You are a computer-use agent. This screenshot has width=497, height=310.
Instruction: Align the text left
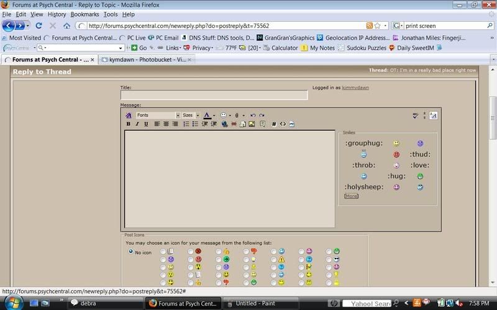click(157, 124)
